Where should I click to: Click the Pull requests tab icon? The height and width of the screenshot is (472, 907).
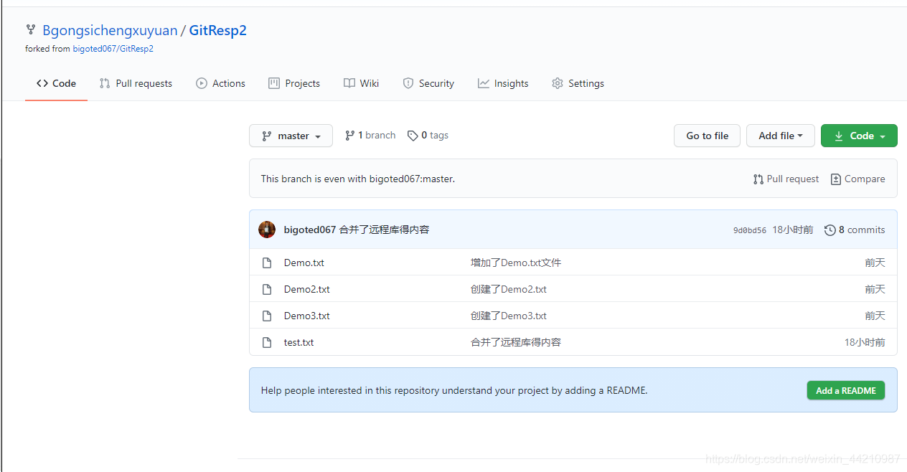click(x=105, y=83)
